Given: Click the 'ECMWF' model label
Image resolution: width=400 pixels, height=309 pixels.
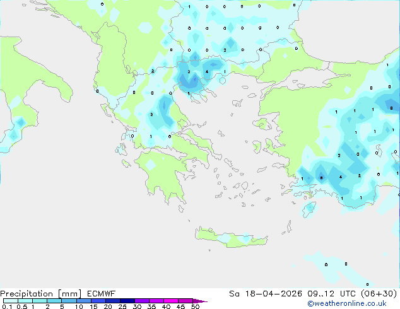Looking at the screenshot, I should tap(102, 294).
